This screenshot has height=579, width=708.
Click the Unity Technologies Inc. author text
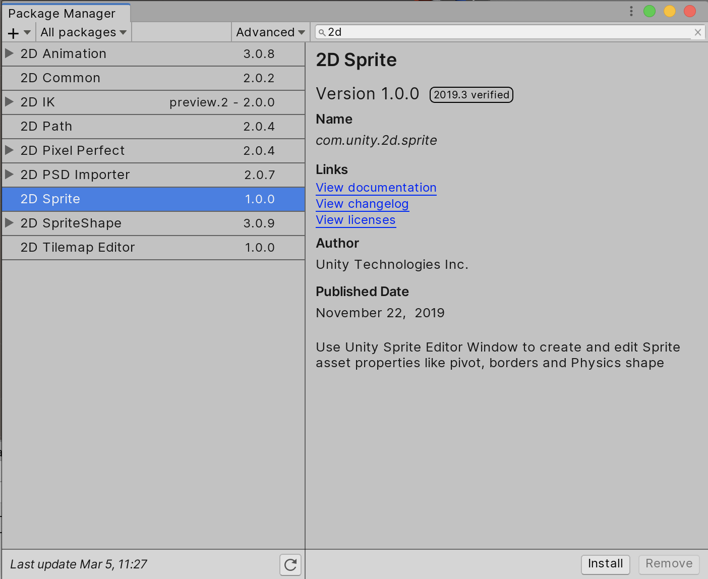392,265
